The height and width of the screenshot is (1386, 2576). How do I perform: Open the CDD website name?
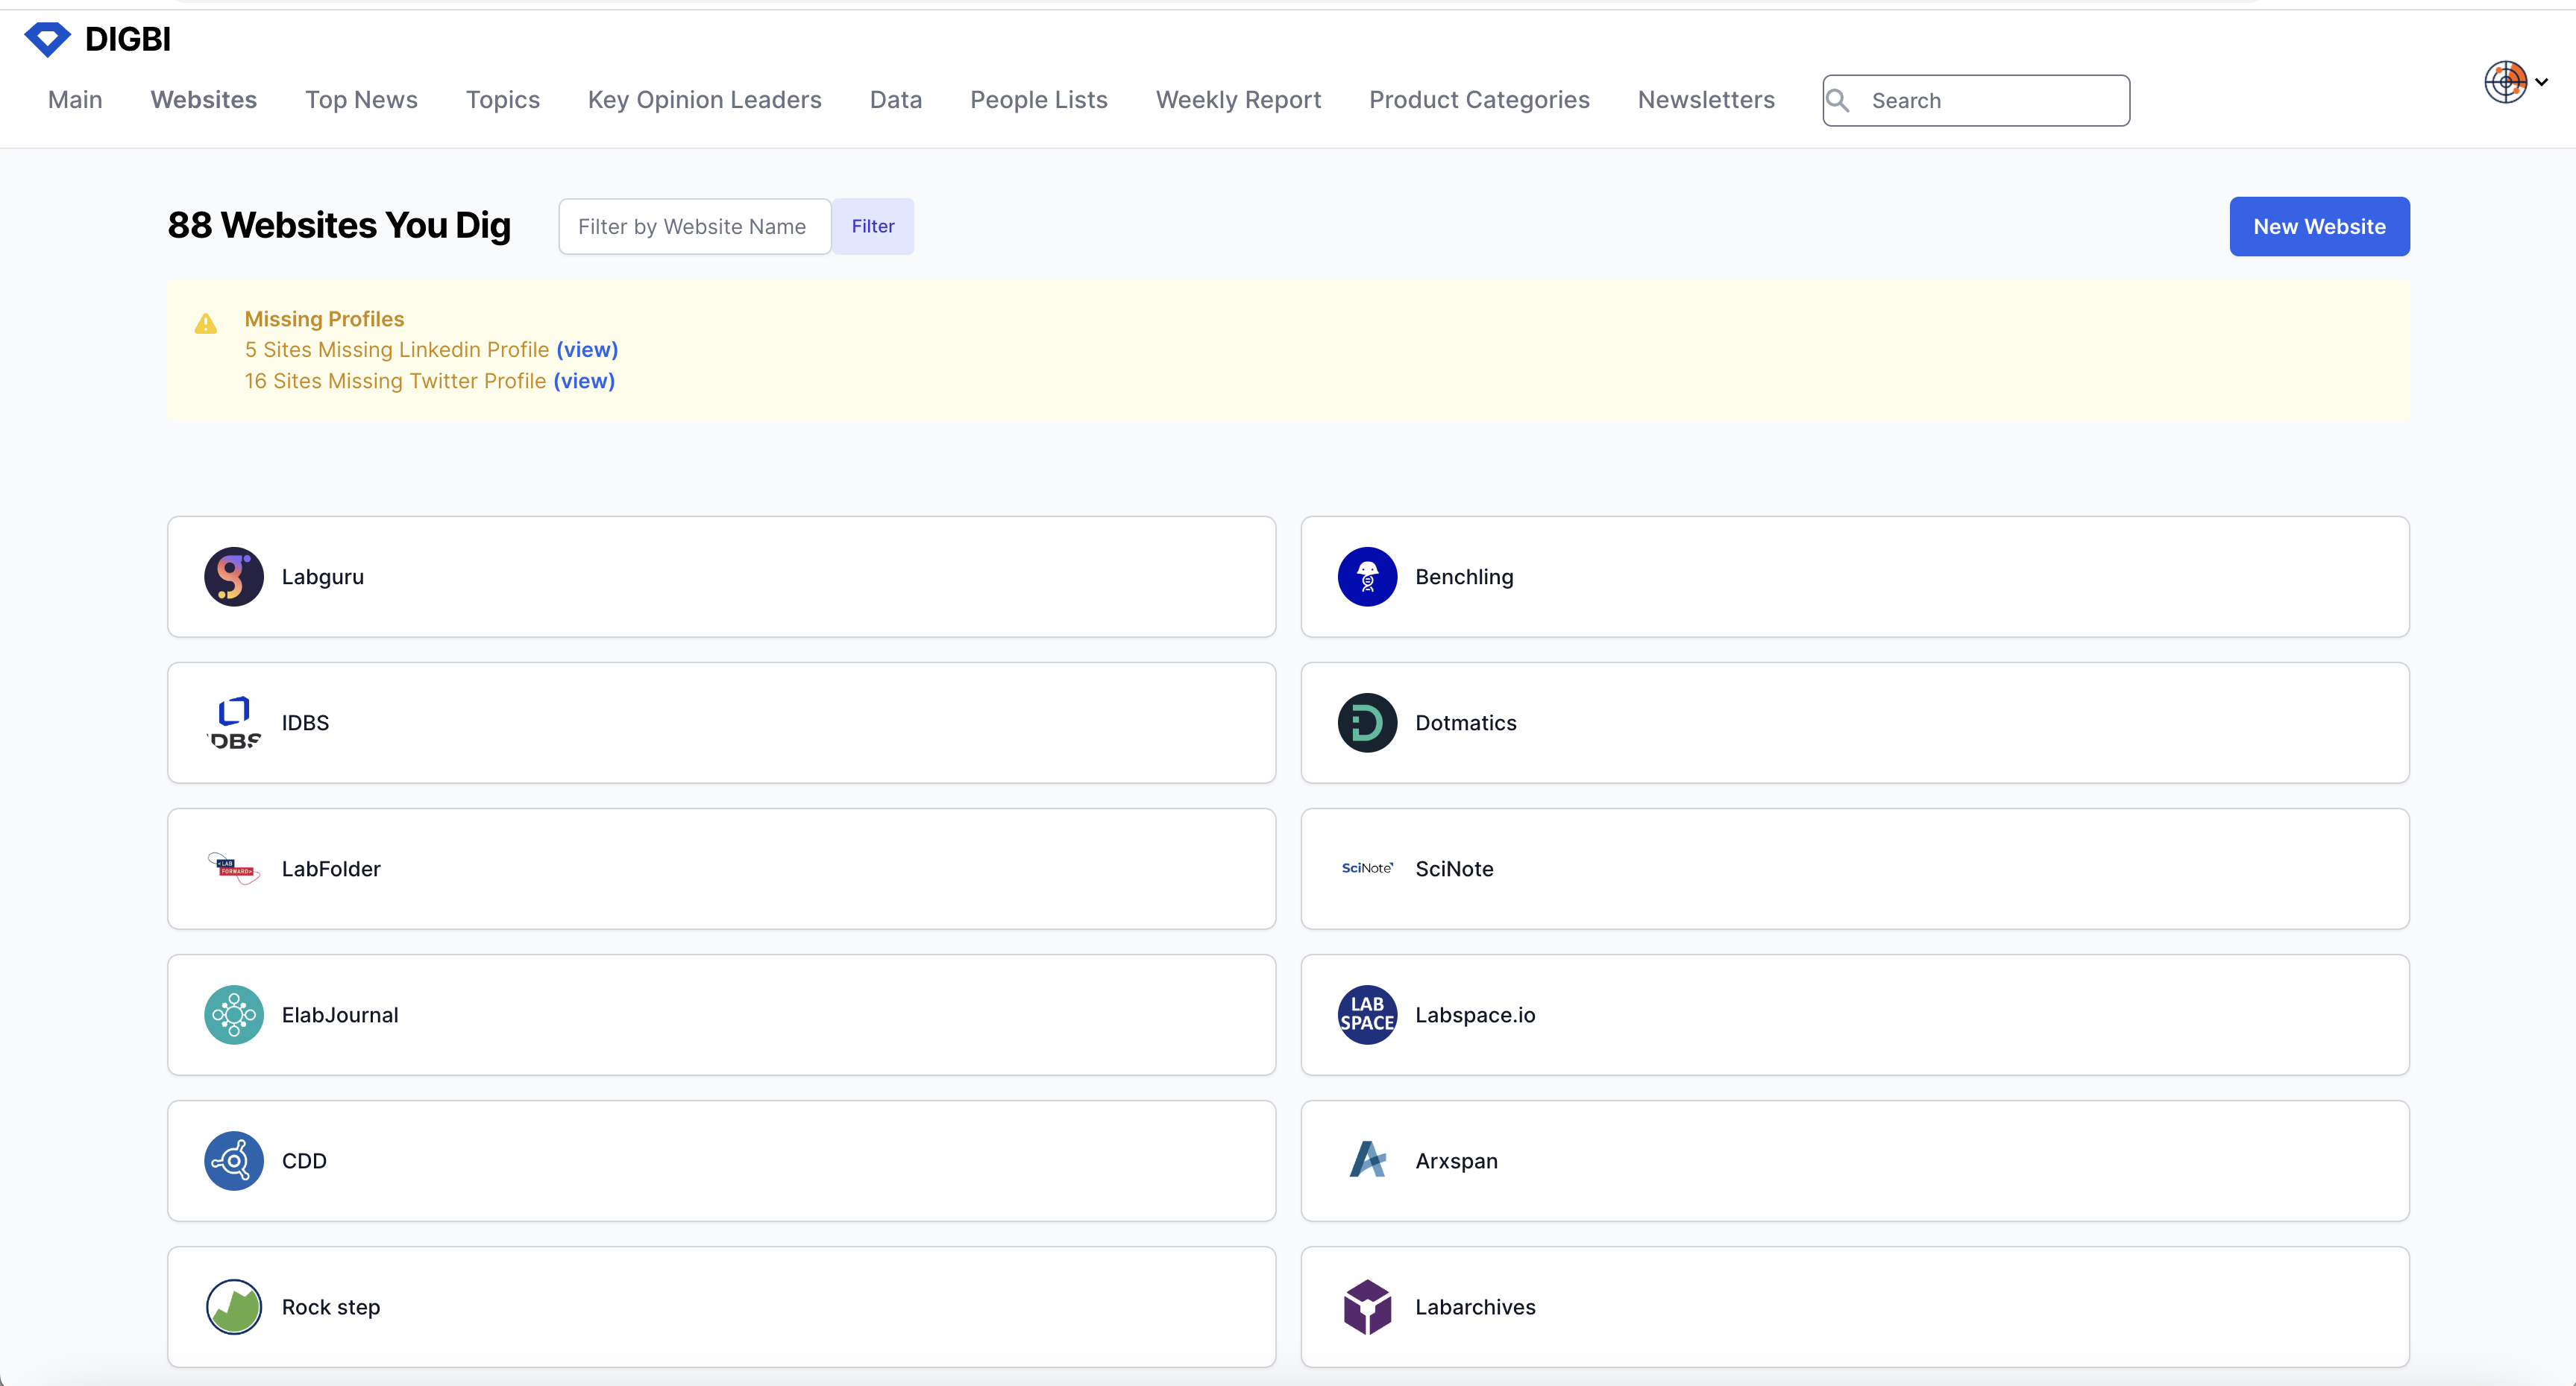click(304, 1160)
